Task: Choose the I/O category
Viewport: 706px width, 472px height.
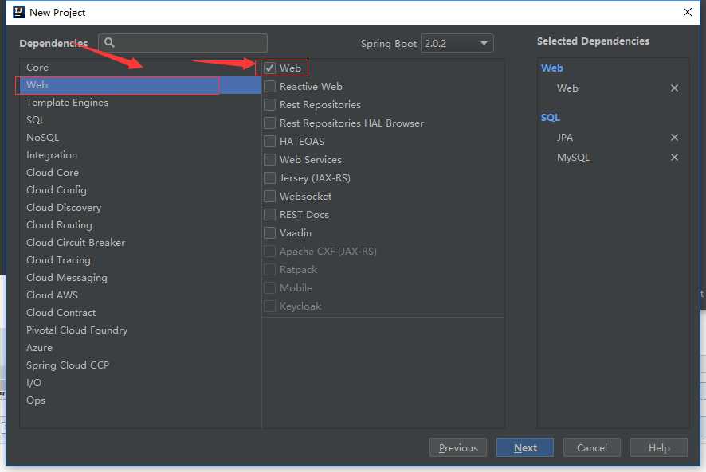Action: coord(140,383)
